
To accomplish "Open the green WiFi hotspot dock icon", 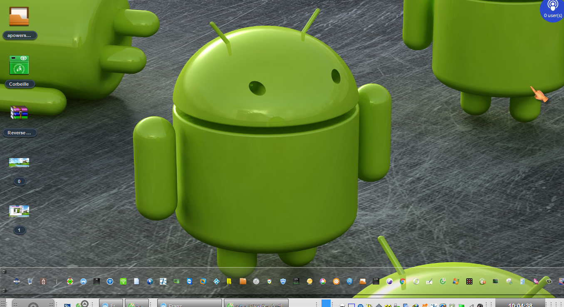I will (123, 281).
